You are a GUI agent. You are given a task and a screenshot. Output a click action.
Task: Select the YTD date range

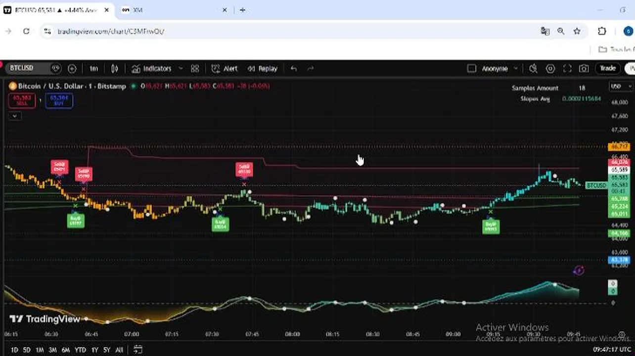point(80,350)
